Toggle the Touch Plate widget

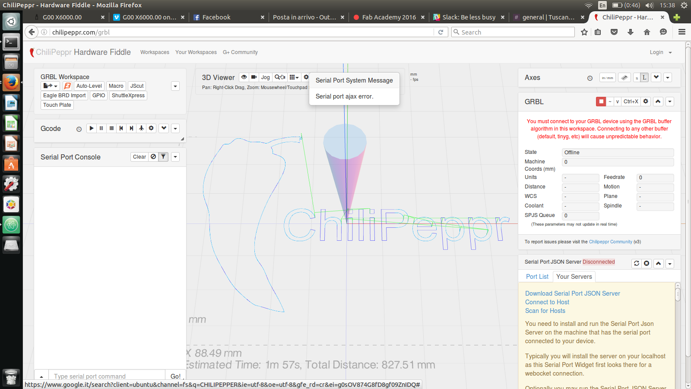(57, 105)
